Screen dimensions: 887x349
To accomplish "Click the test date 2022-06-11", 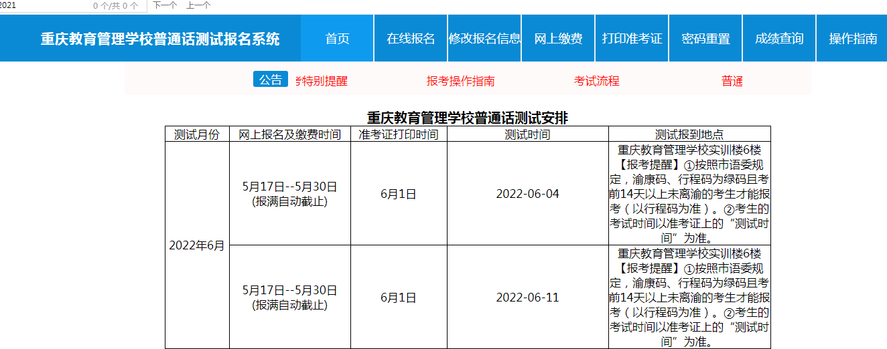I will (528, 298).
